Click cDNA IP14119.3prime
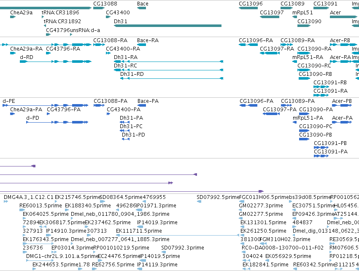The width and height of the screenshot is (359, 271). (x=157, y=265)
